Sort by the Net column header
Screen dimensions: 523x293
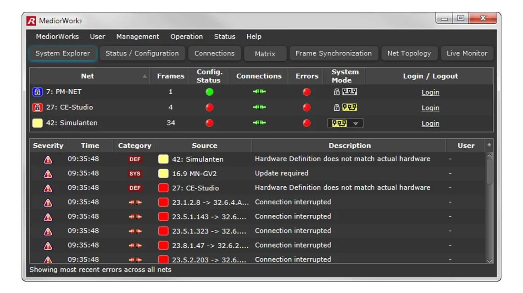90,76
